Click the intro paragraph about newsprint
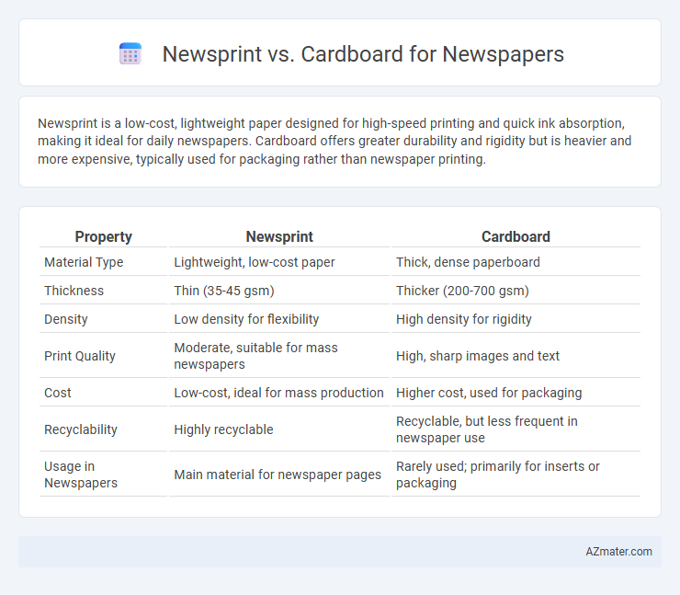 point(334,141)
